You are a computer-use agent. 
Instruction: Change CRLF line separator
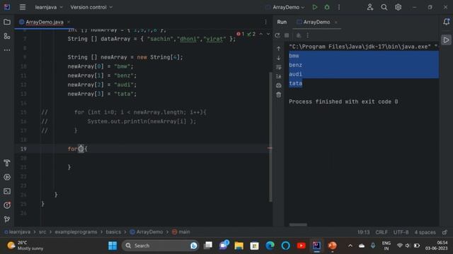[x=382, y=232]
